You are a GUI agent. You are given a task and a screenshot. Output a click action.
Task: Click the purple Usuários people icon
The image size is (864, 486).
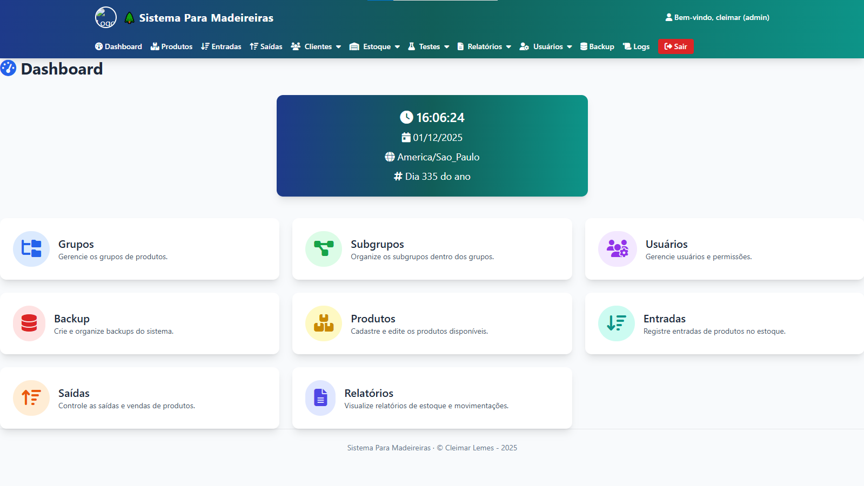coord(617,249)
